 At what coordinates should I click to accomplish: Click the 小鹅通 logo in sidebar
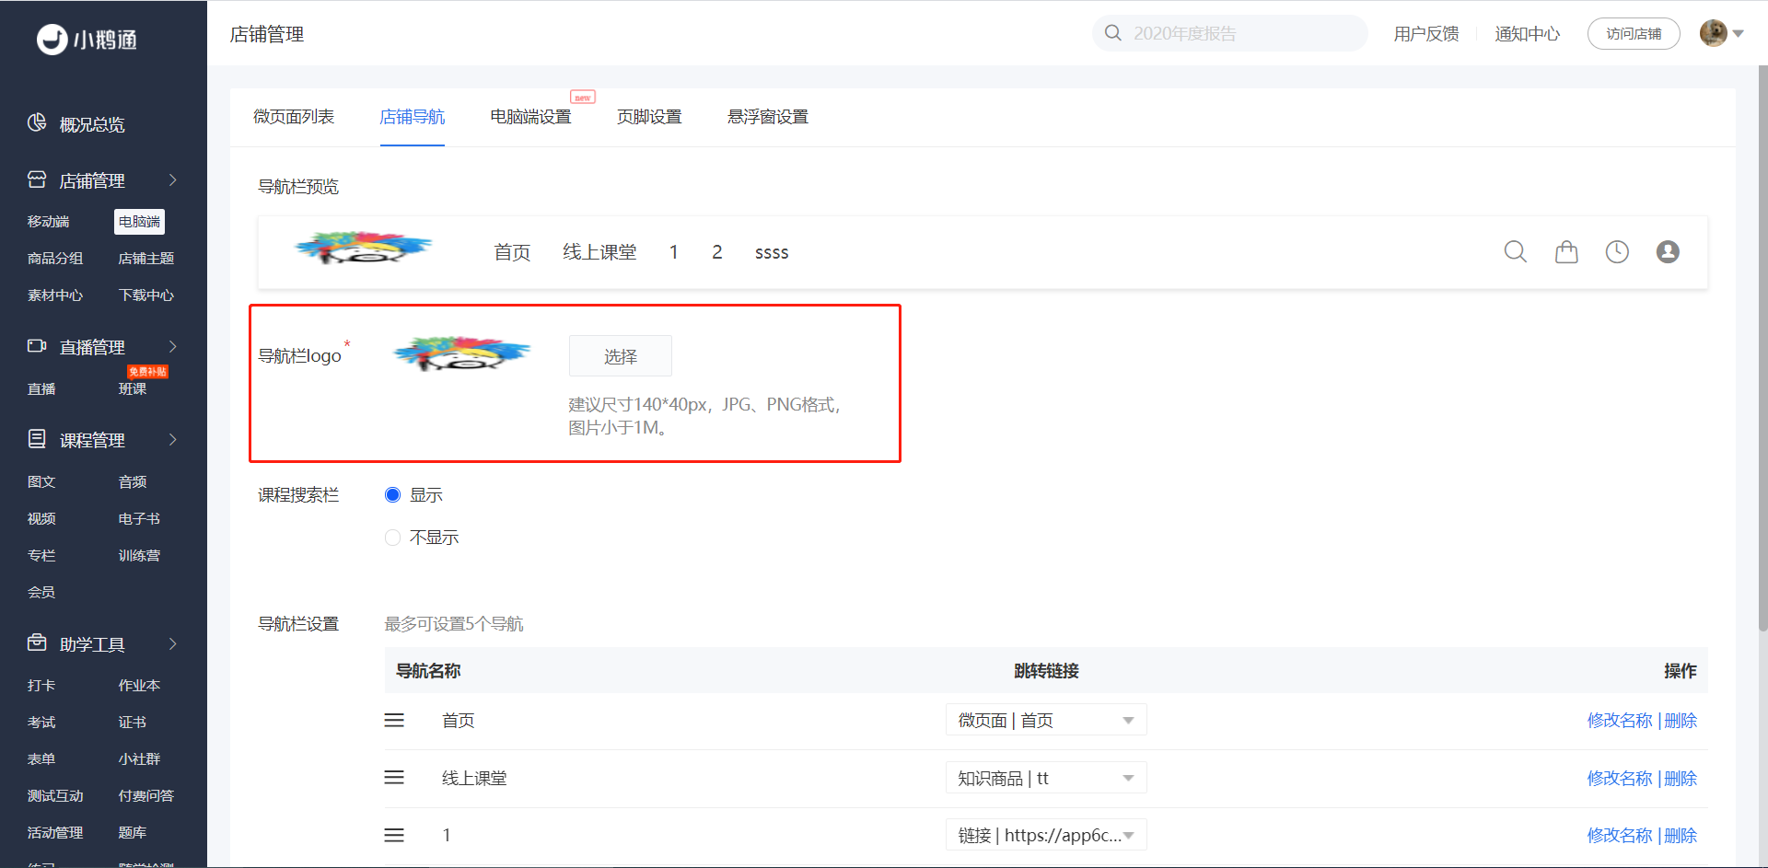pyautogui.click(x=87, y=39)
